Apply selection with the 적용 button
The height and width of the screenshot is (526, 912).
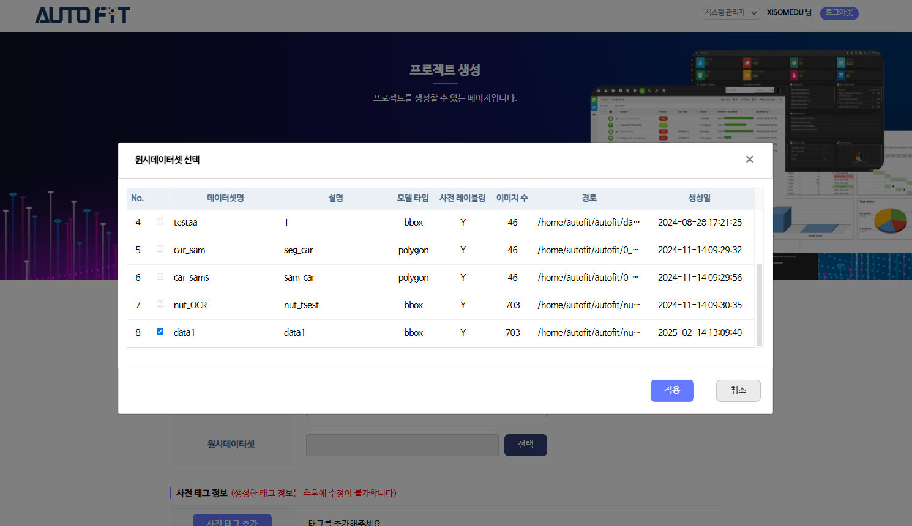coord(671,390)
